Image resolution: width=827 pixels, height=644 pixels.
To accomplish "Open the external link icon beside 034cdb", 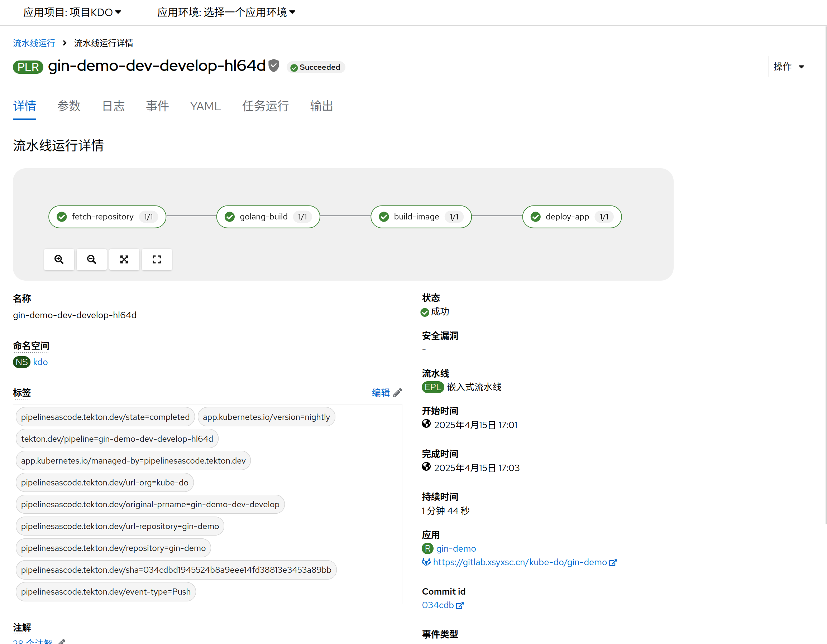I will click(460, 606).
